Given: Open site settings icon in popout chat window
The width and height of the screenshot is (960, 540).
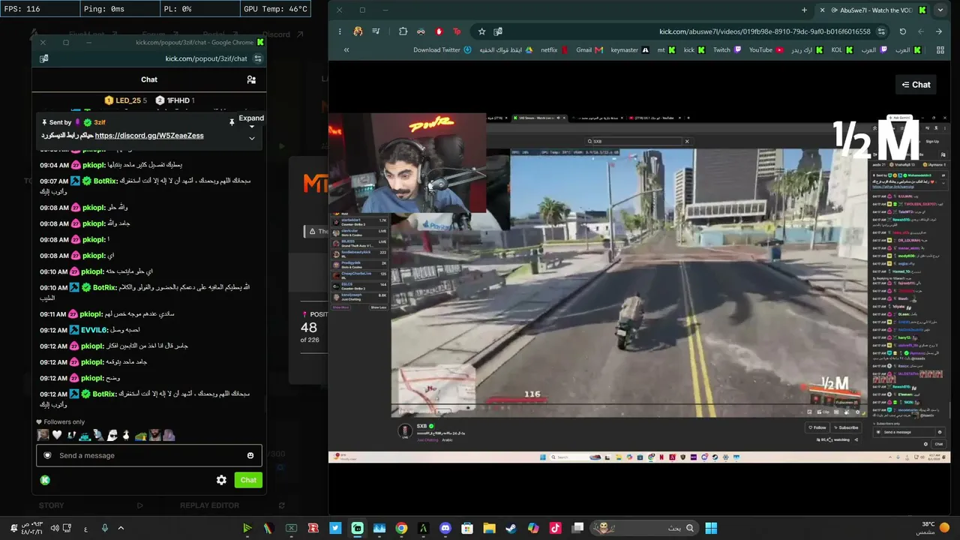Looking at the screenshot, I should [258, 58].
